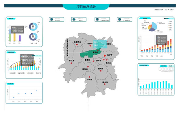
Task: Expand the month dropdown
Action: coord(172,10)
